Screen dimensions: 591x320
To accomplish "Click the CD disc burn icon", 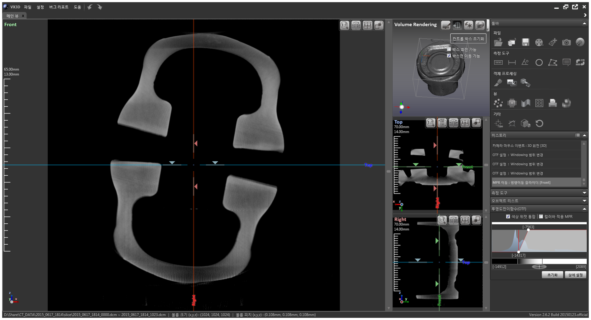I will [580, 42].
